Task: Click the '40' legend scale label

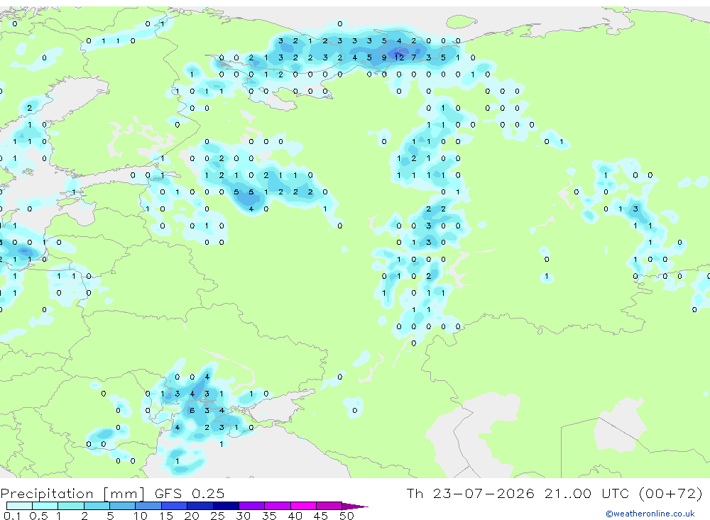Action: pyautogui.click(x=295, y=516)
